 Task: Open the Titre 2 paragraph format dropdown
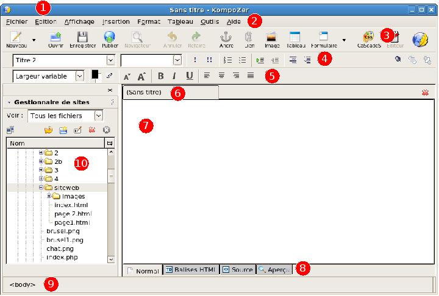[x=110, y=60]
